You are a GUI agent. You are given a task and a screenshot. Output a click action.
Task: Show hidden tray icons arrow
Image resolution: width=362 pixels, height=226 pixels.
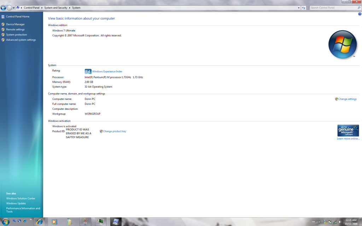click(320, 222)
